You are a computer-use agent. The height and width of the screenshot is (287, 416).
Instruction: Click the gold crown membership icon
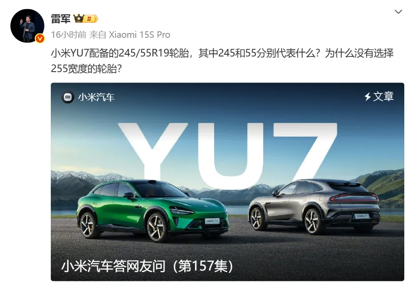point(79,19)
